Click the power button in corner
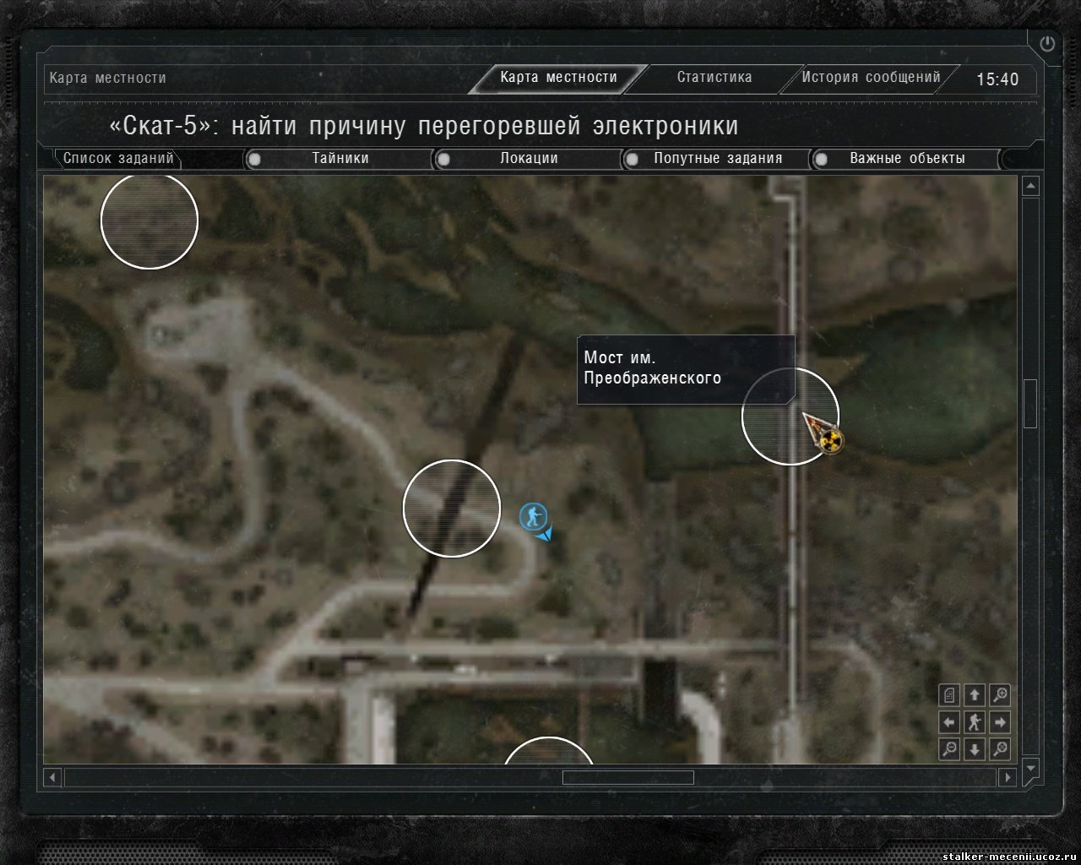Viewport: 1081px width, 865px height. click(1047, 44)
